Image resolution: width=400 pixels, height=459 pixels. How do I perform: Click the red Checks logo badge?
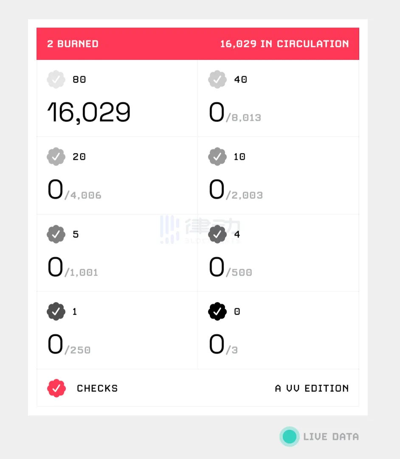click(x=56, y=389)
